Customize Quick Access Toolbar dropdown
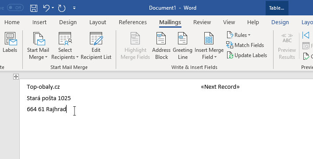Viewport: 313px width, 159px height. point(74,8)
